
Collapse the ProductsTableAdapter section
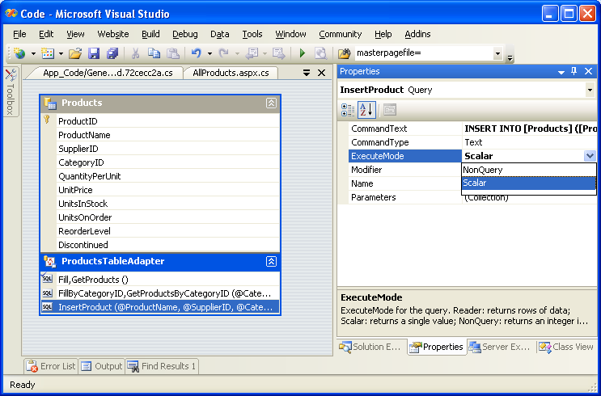[x=272, y=262]
